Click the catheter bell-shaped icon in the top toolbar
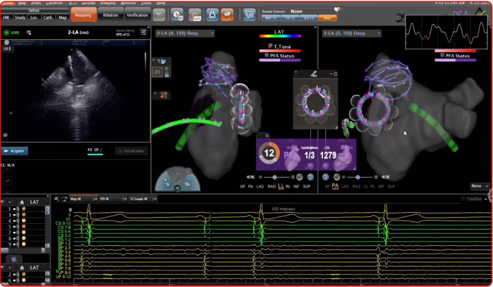Viewport: 493px width, 287px height. 212,15
